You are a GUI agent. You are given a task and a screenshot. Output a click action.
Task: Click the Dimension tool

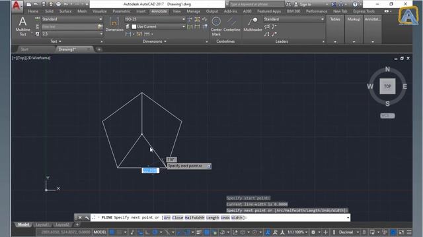pos(114,25)
